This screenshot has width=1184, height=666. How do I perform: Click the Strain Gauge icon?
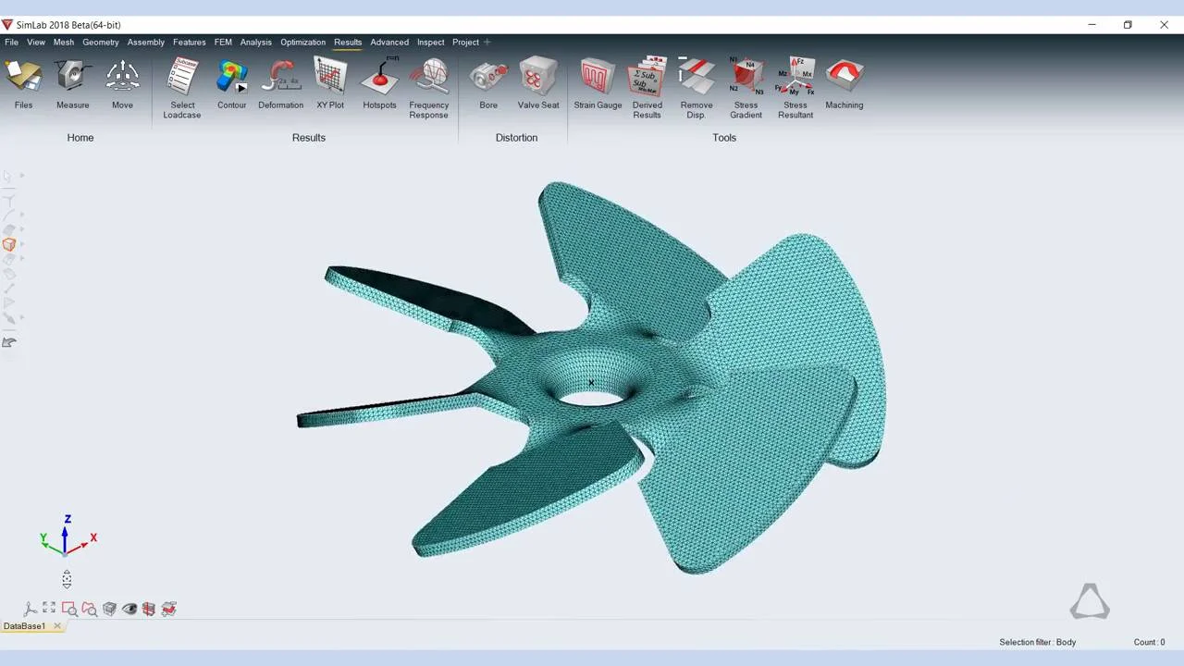click(x=598, y=78)
